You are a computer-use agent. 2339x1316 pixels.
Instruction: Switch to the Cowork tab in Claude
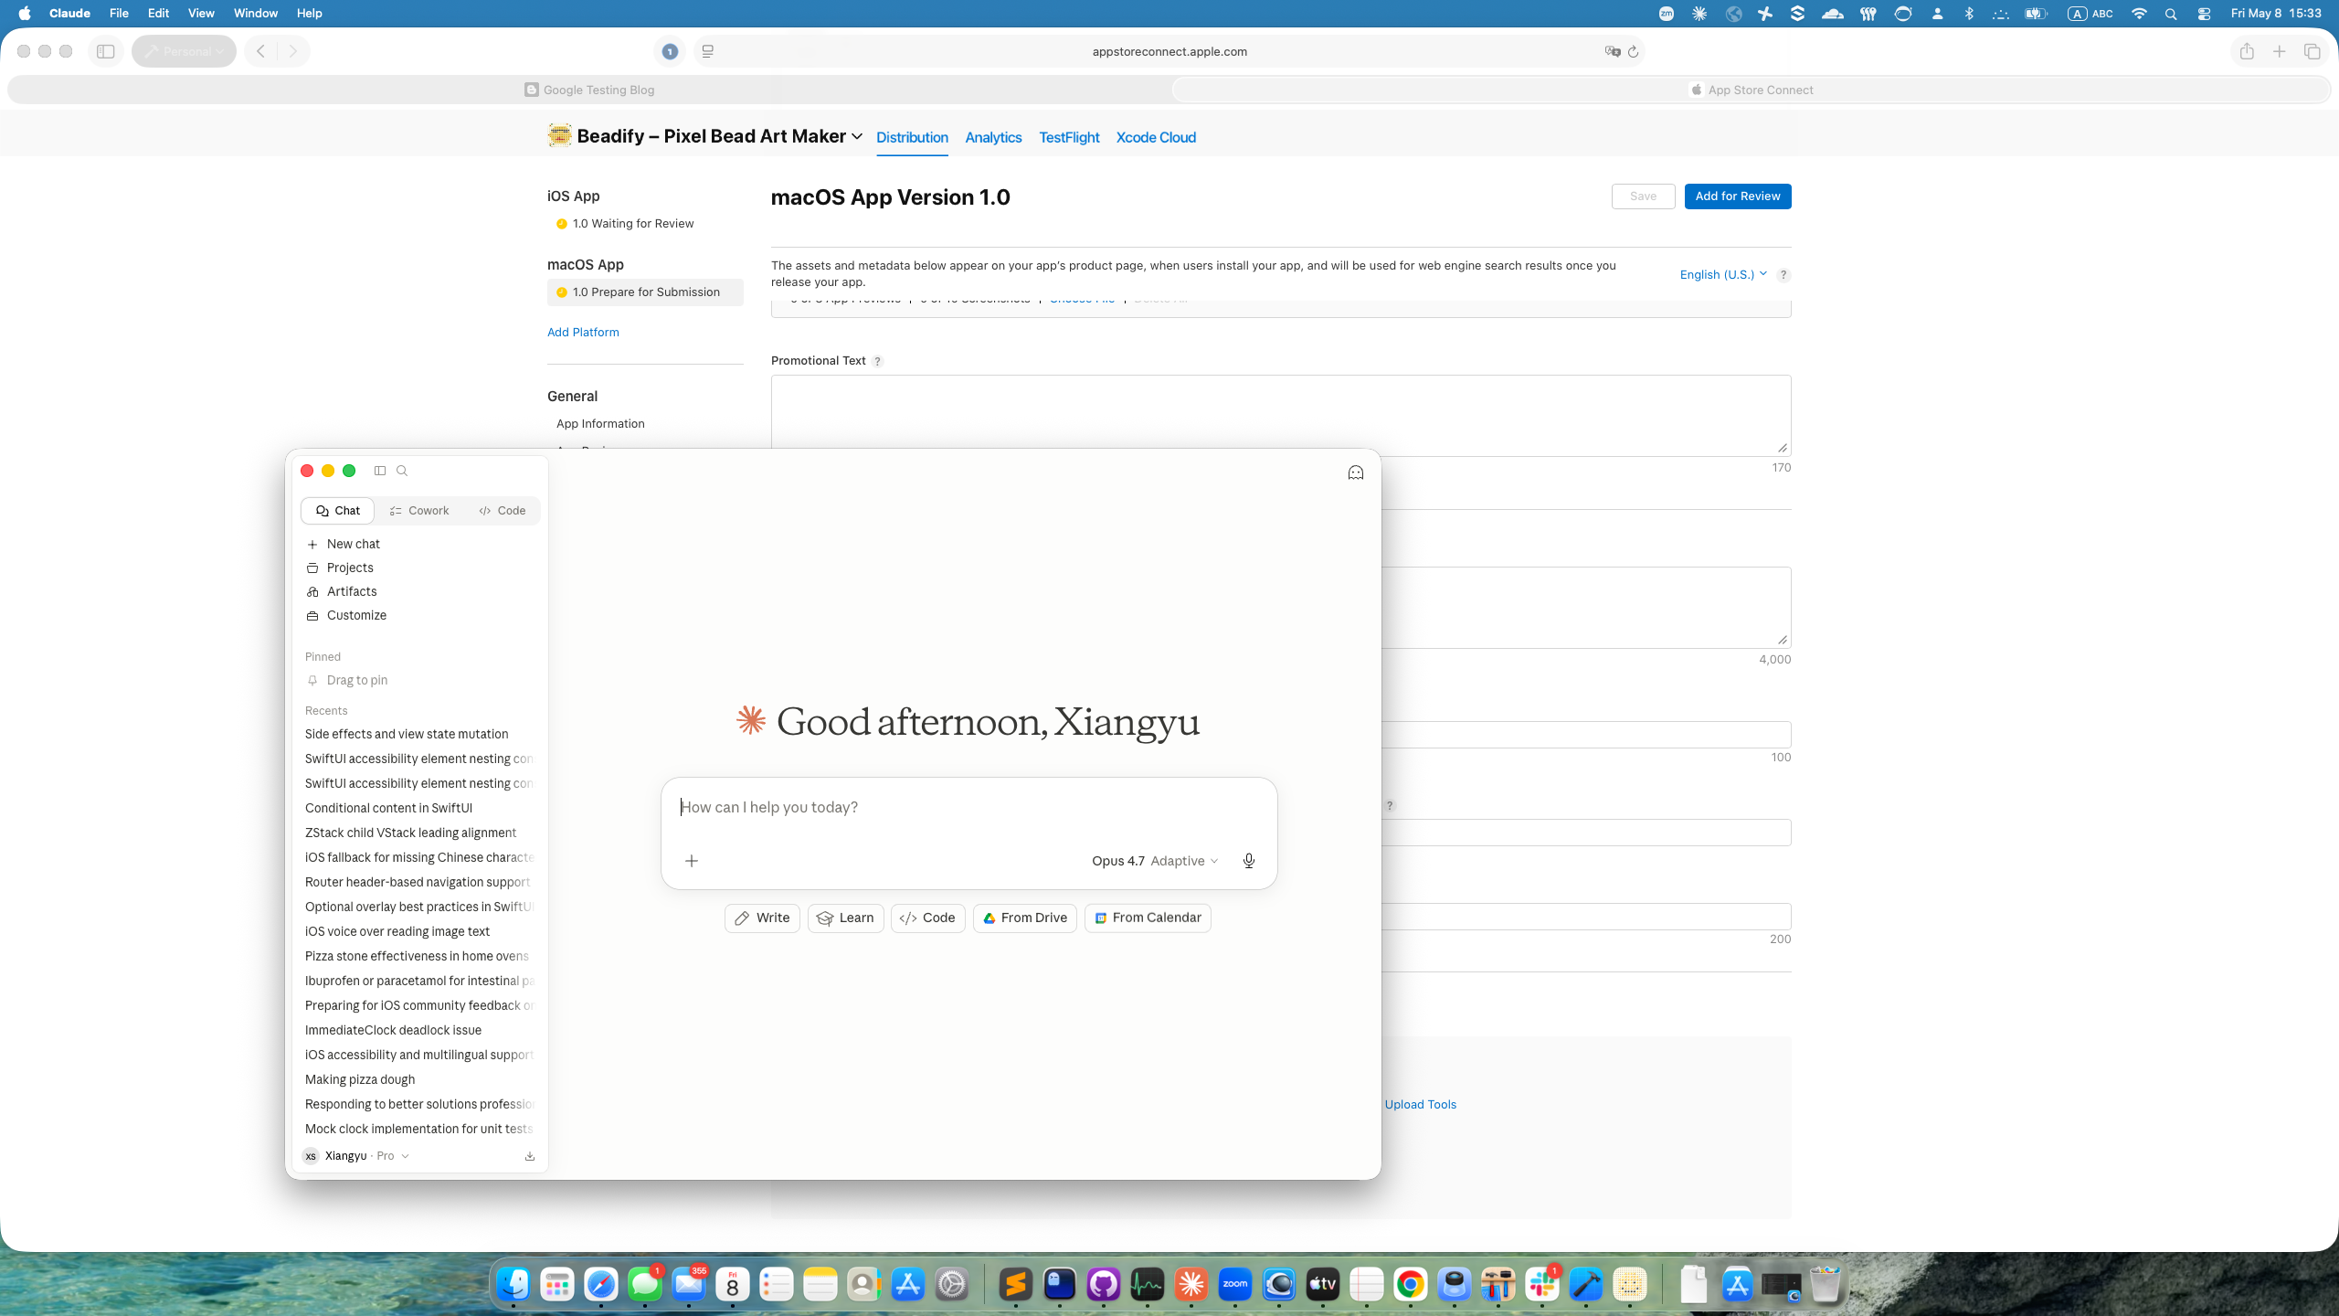(419, 511)
